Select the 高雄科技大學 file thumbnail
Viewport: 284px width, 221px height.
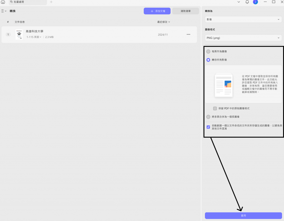tap(19, 34)
